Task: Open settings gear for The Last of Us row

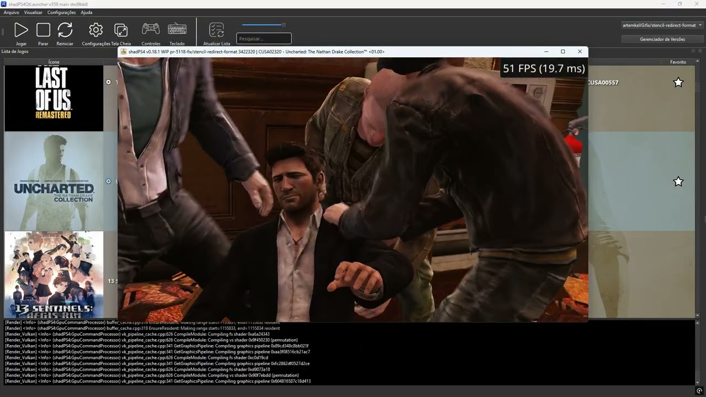Action: coord(109,82)
